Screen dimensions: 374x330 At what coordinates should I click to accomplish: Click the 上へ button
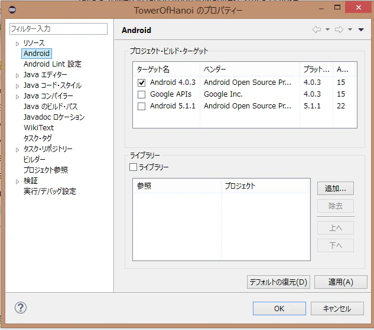pos(336,228)
